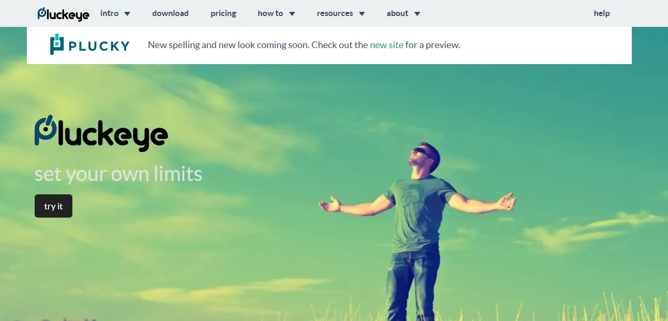Click the Plucky logo in banner

click(x=89, y=45)
